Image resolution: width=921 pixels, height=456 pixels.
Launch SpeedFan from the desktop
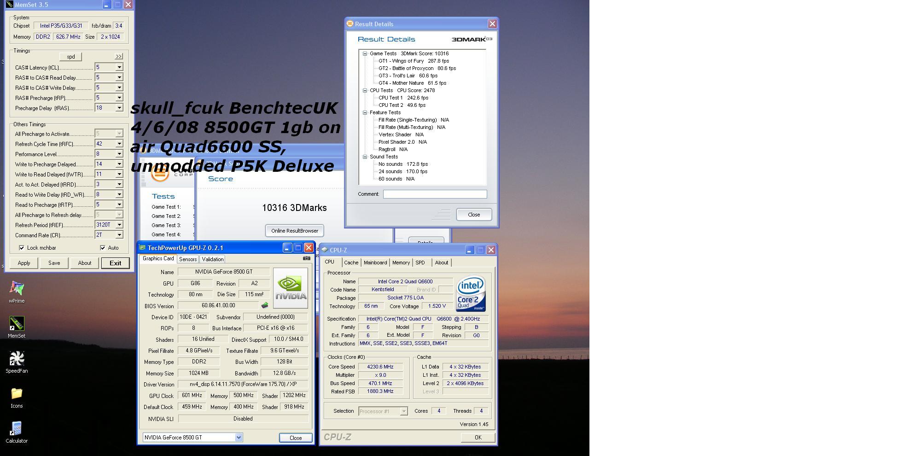(17, 362)
